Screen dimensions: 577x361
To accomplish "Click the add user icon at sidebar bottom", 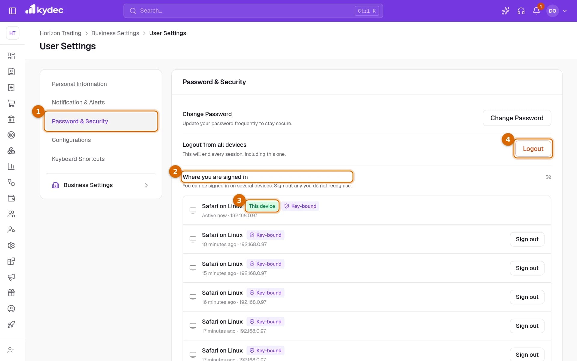I will click(11, 350).
